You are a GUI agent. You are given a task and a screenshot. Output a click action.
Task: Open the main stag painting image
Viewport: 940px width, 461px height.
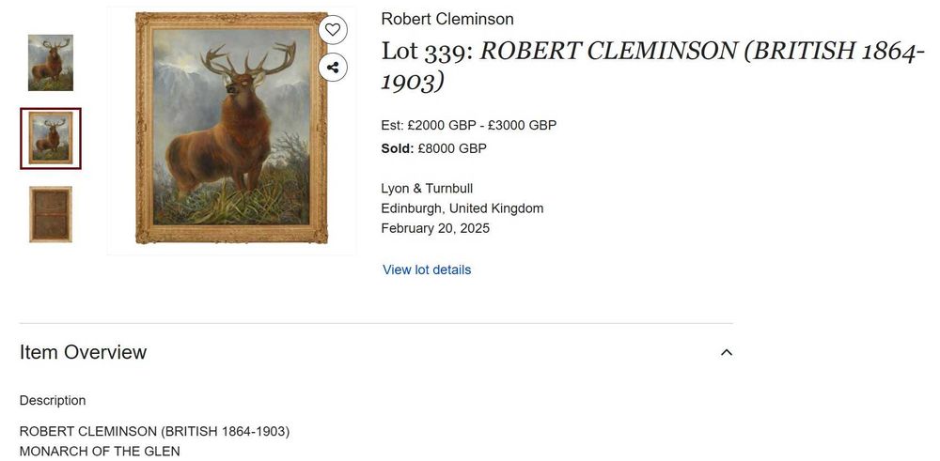point(231,129)
